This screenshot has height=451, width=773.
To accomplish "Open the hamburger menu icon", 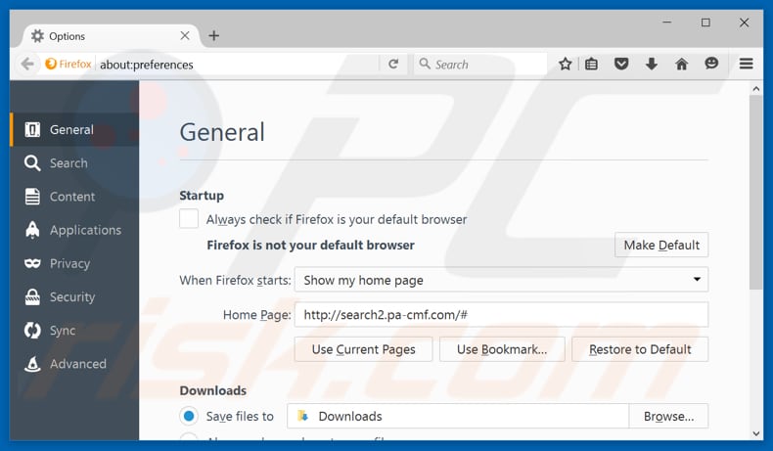I will [746, 64].
